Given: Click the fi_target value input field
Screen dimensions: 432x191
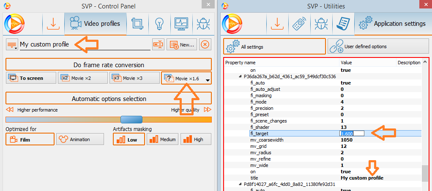Looking at the screenshot, I should [352, 134].
